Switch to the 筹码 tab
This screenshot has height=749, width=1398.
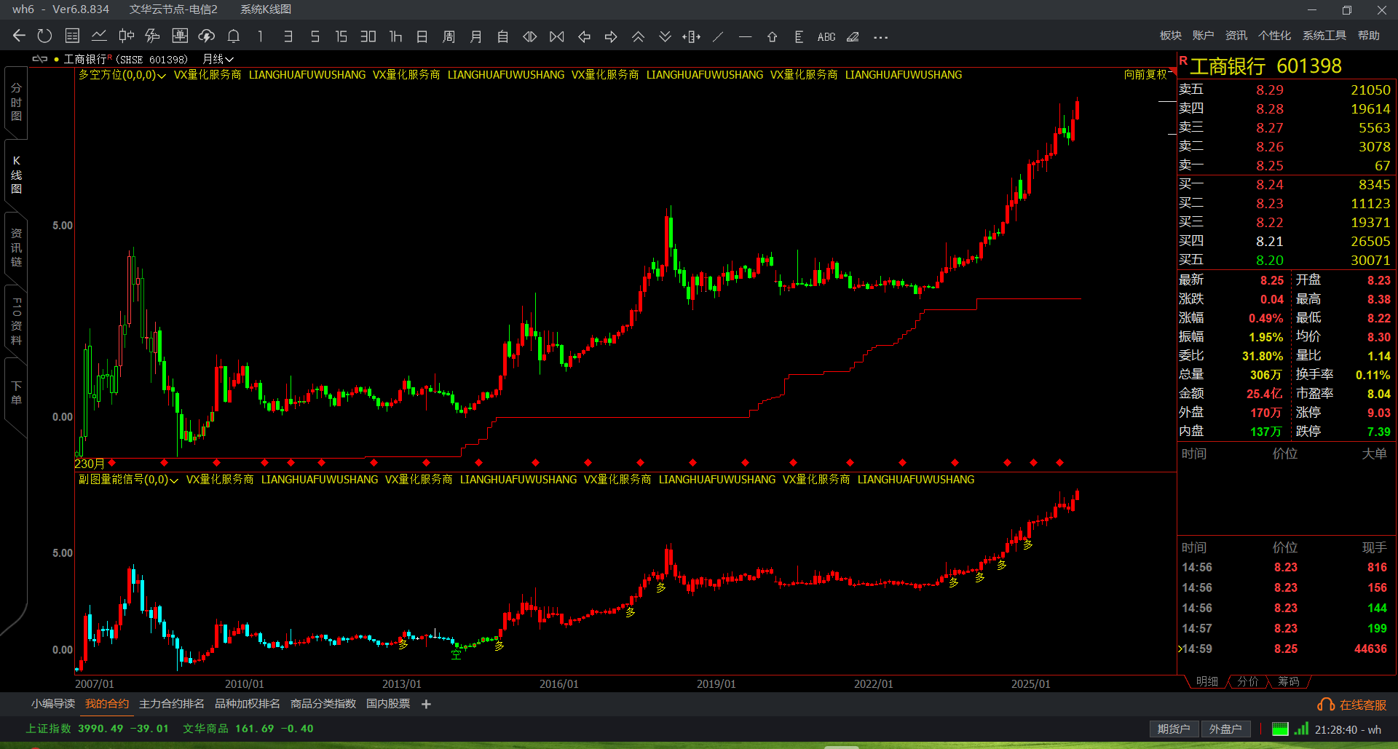tap(1289, 681)
